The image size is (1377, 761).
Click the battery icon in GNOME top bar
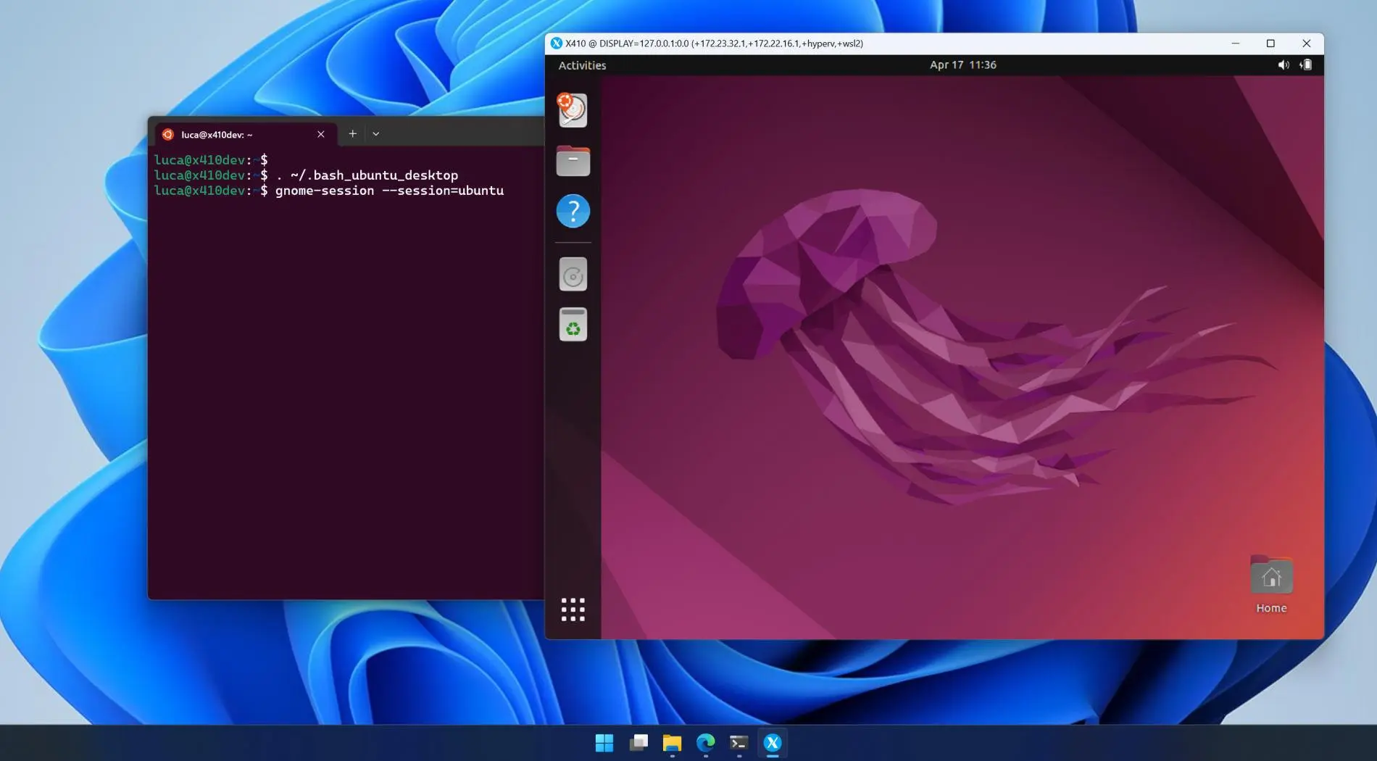(1306, 65)
